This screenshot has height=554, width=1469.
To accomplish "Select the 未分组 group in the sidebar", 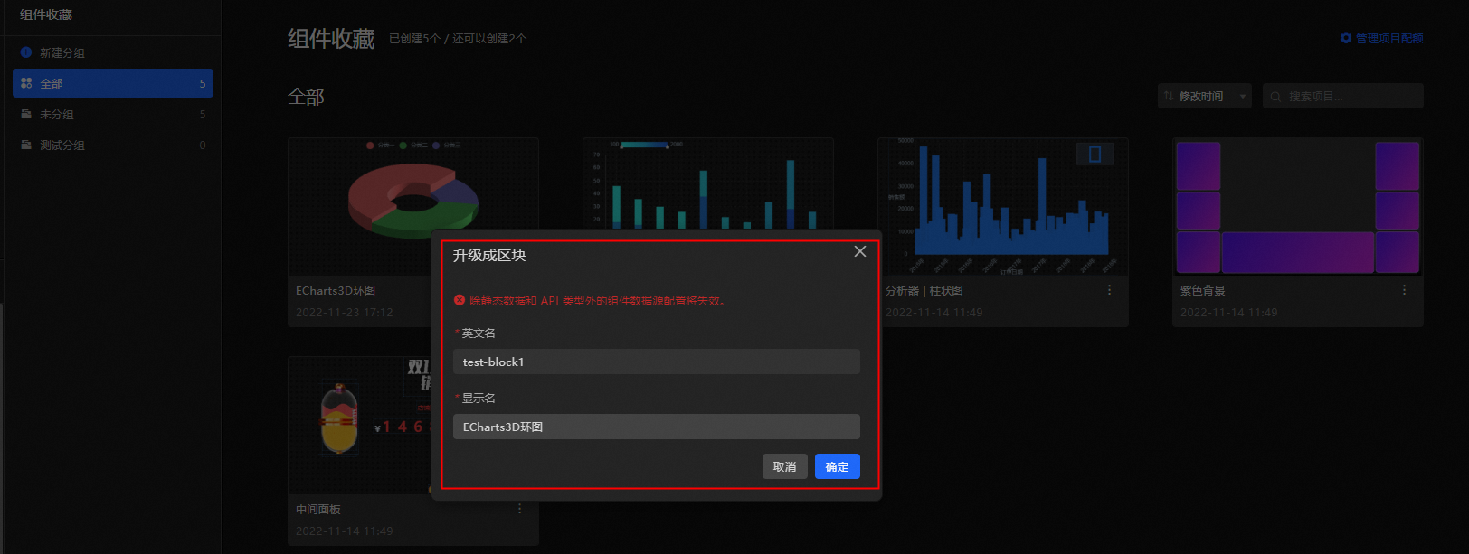I will [x=113, y=114].
